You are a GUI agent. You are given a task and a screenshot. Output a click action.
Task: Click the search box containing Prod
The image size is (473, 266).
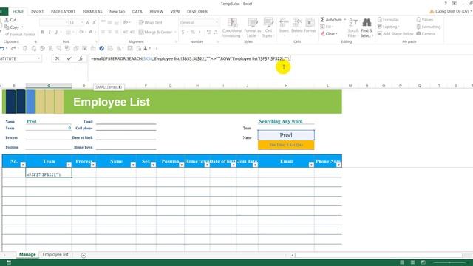[286, 135]
